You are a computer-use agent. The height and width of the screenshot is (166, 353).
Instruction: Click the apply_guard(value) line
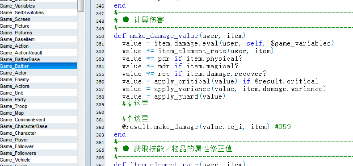[174, 96]
